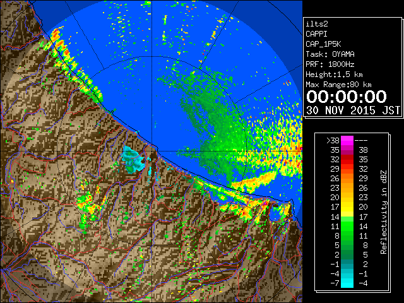Click the '-7' legend label
Screen dimensions: 404x303
click(335, 283)
